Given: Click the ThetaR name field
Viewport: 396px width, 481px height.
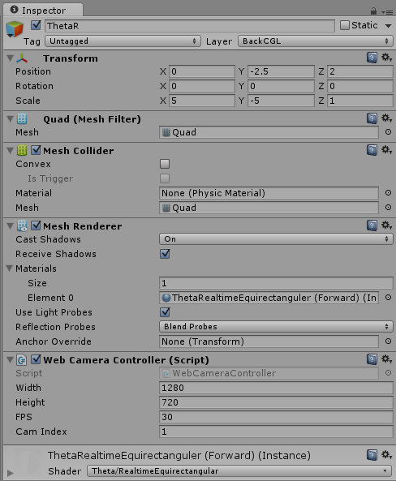Looking at the screenshot, I should pyautogui.click(x=190, y=26).
